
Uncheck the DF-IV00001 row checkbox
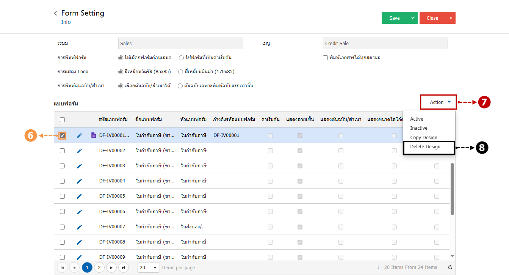pos(62,135)
